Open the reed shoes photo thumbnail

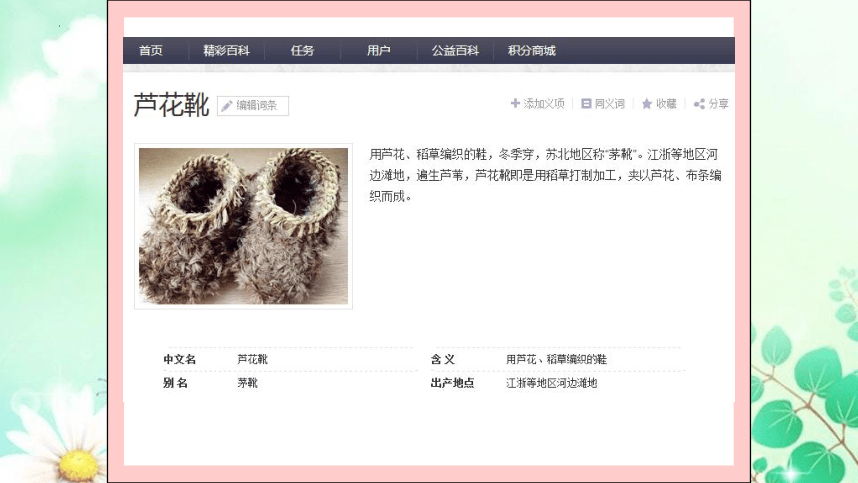243,227
